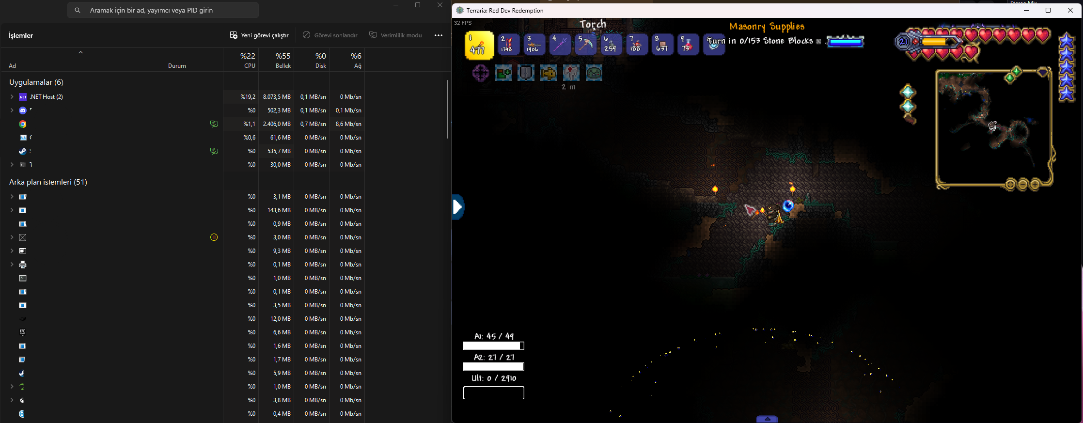This screenshot has height=423, width=1083.
Task: Click the purple crosshair icon below hotbar
Action: pyautogui.click(x=481, y=73)
